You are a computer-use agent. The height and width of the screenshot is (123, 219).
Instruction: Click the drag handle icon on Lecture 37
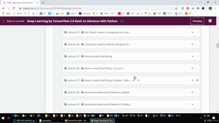(197, 80)
